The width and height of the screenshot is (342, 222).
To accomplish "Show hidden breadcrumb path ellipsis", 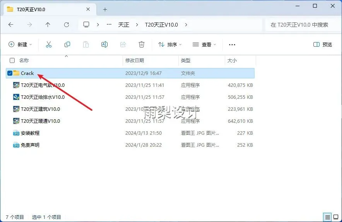I will 109,25.
